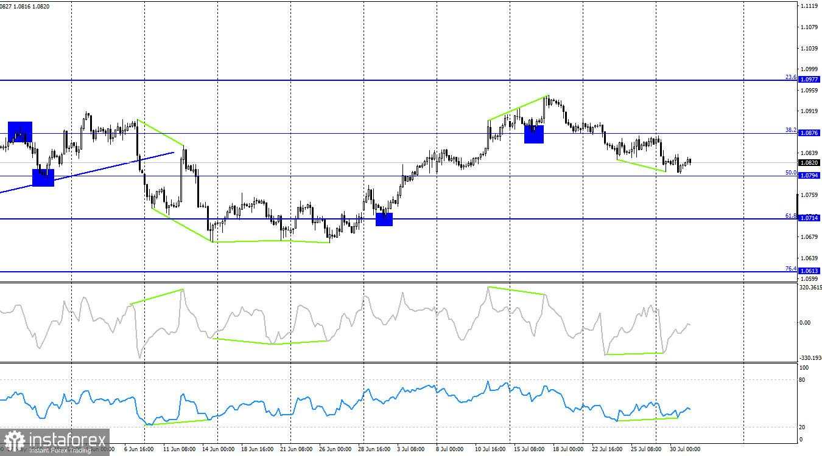
Task: Click the 1.0959 price scale value
Action: [x=809, y=90]
